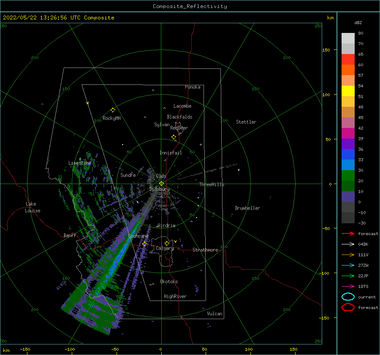Viewport: 380px width, 355px height.
Task: Click the Innisfail city label
Action: click(171, 153)
